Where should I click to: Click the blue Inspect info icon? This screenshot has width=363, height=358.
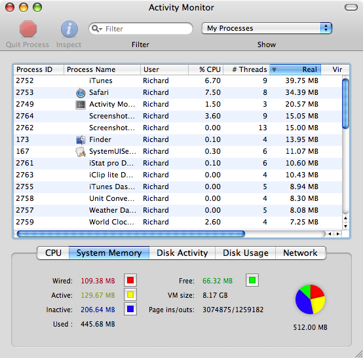[x=69, y=29]
